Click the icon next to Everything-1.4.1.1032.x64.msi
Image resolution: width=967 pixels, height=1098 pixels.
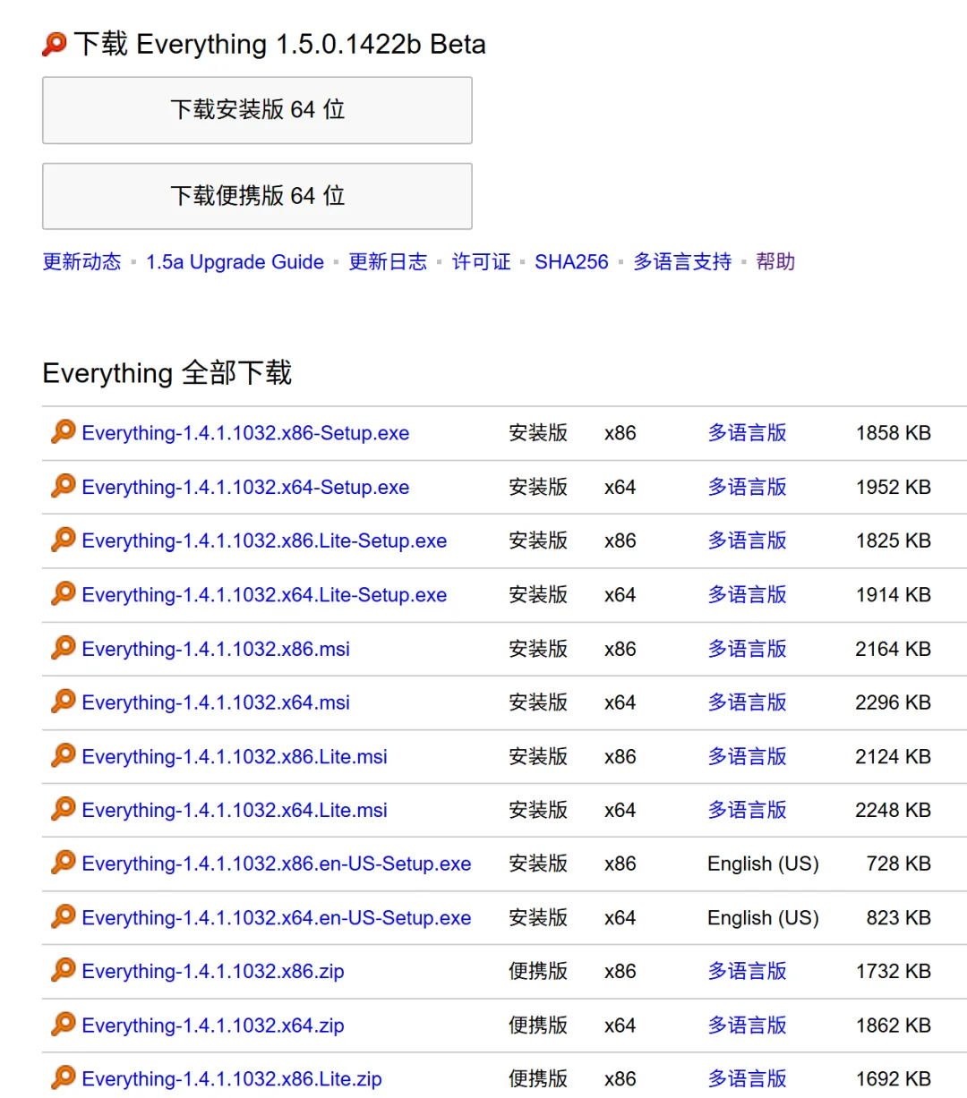(x=64, y=701)
